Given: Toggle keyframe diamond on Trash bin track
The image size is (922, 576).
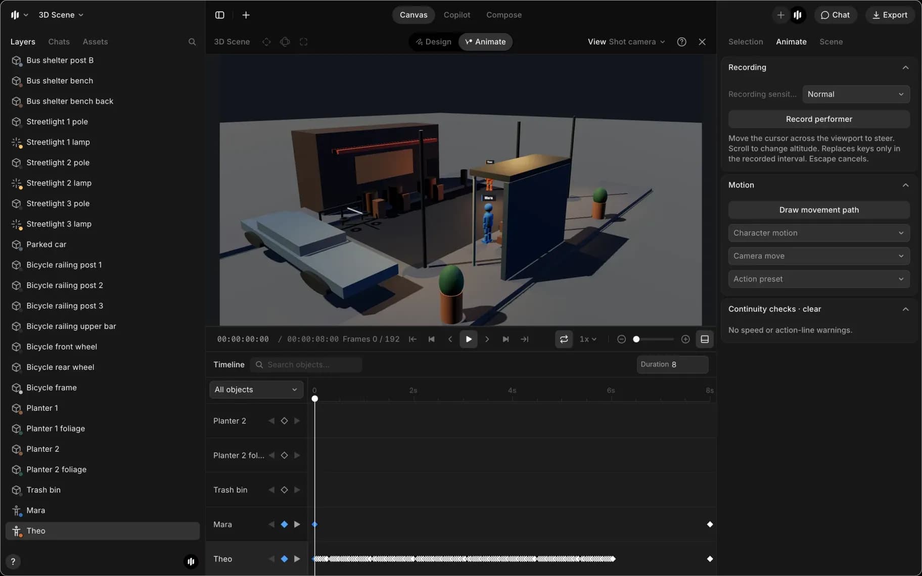Looking at the screenshot, I should [x=284, y=490].
